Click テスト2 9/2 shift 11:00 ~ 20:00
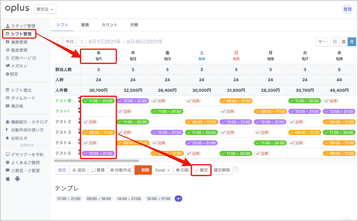 click(133, 122)
